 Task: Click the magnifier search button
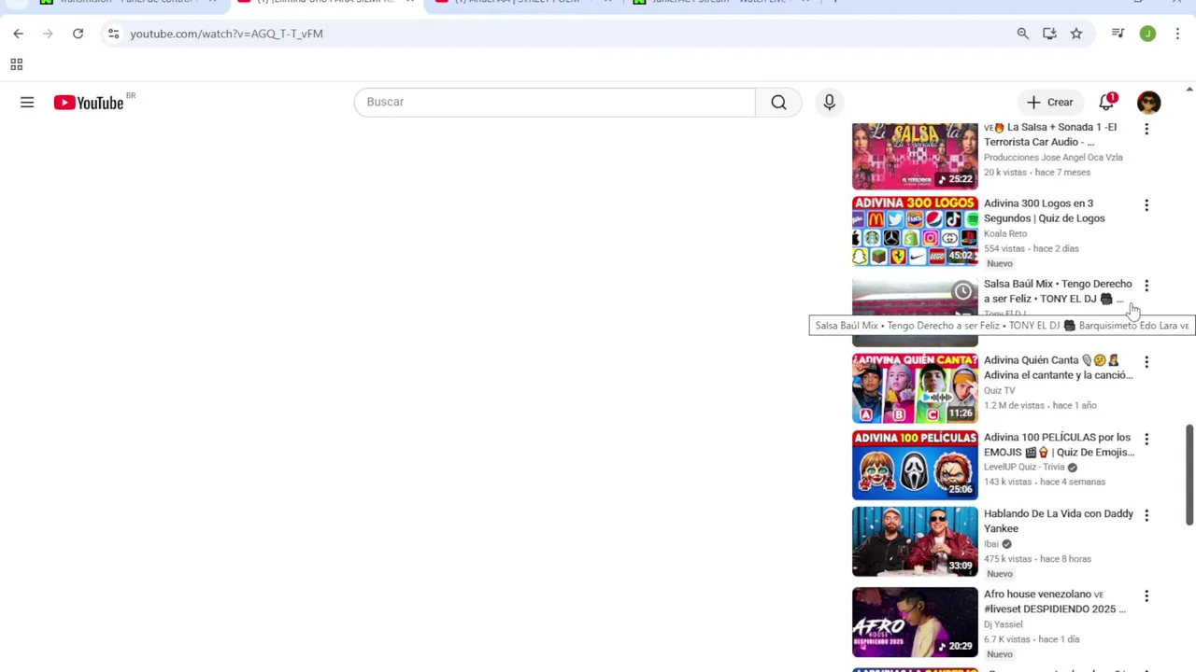tap(778, 102)
